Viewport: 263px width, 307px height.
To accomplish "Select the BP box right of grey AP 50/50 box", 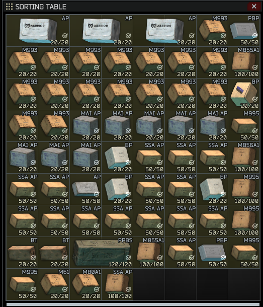I will coord(117,189).
